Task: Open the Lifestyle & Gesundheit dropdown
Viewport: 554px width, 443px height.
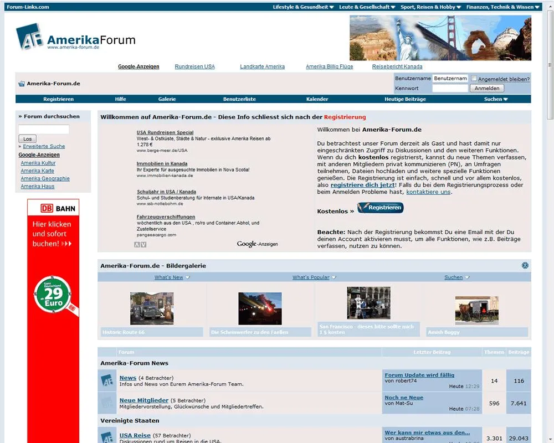Action: pyautogui.click(x=303, y=7)
